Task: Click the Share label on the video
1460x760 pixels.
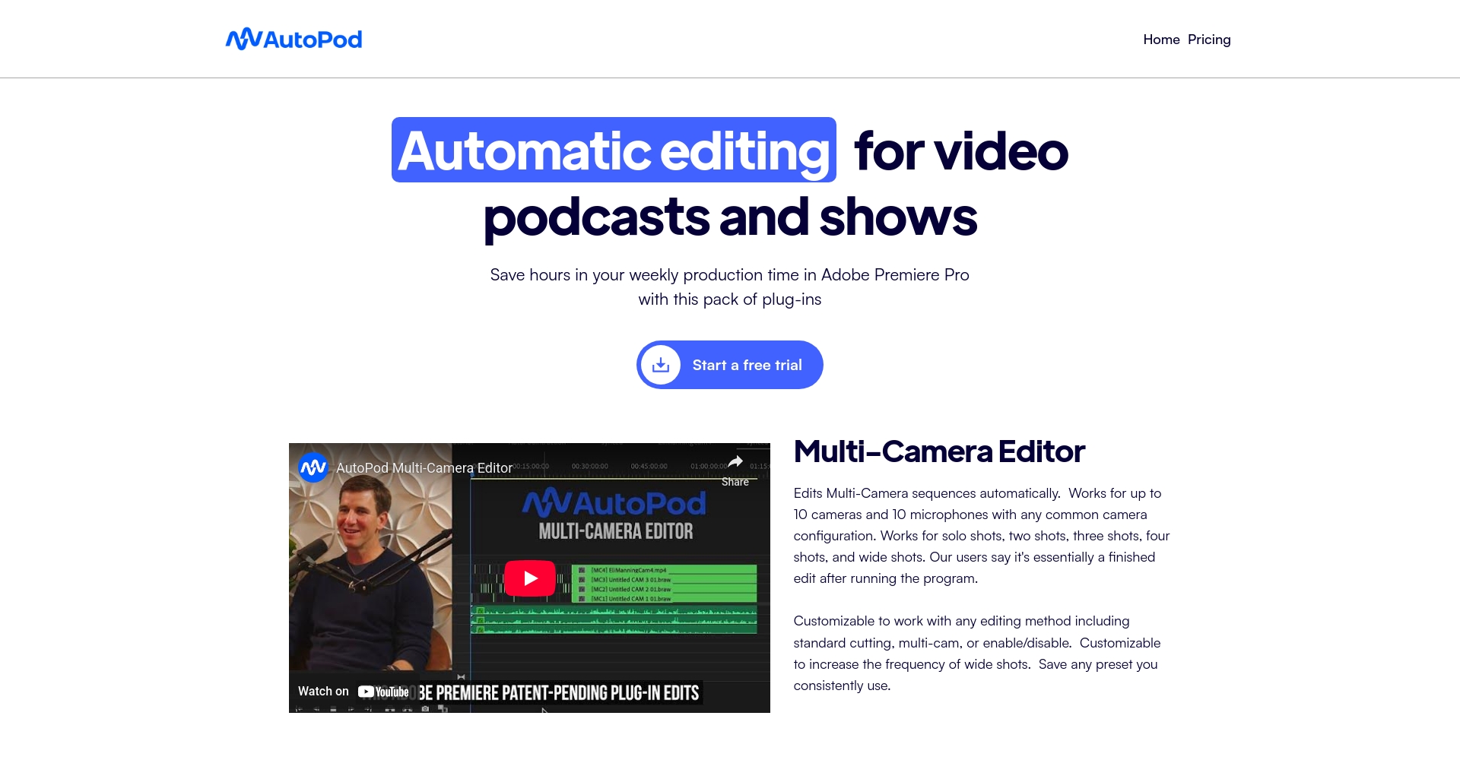Action: click(x=735, y=482)
